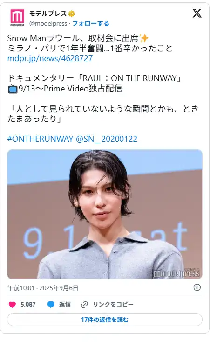Open the attached photo thumbnail
The height and width of the screenshot is (342, 210).
click(105, 214)
